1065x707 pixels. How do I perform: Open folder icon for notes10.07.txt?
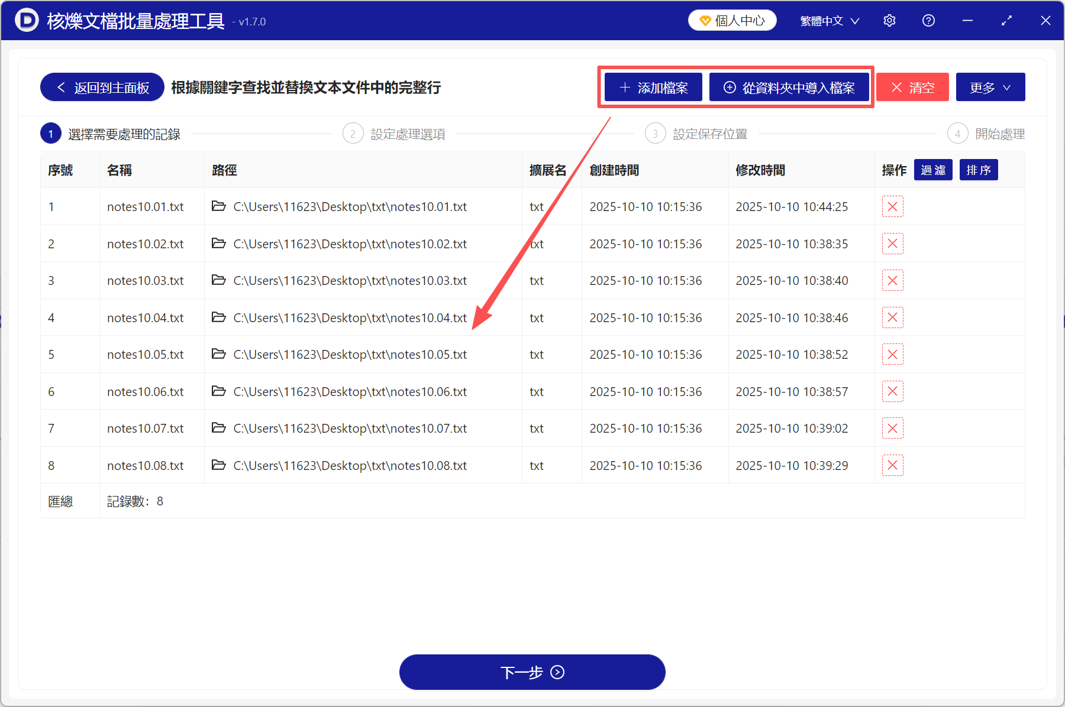tap(218, 428)
